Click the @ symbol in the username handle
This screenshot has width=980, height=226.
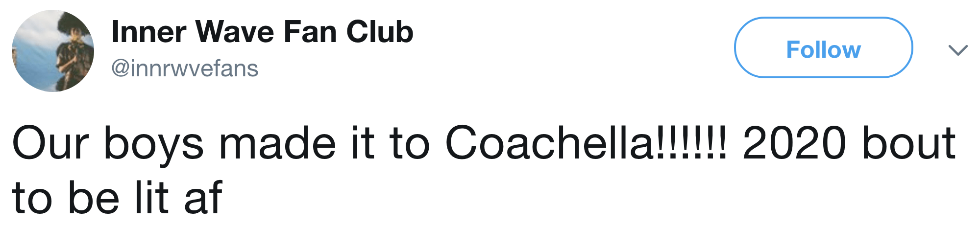121,69
